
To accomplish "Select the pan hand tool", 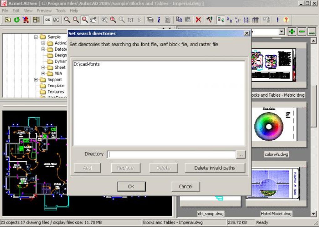I will point(94,20).
